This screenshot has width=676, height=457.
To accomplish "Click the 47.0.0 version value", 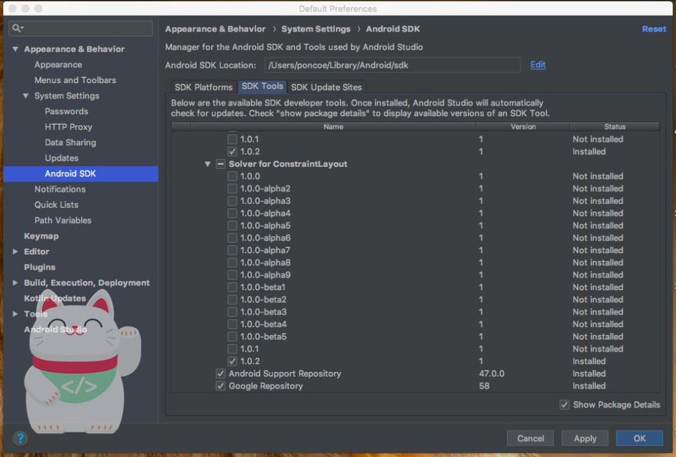I will pyautogui.click(x=491, y=373).
